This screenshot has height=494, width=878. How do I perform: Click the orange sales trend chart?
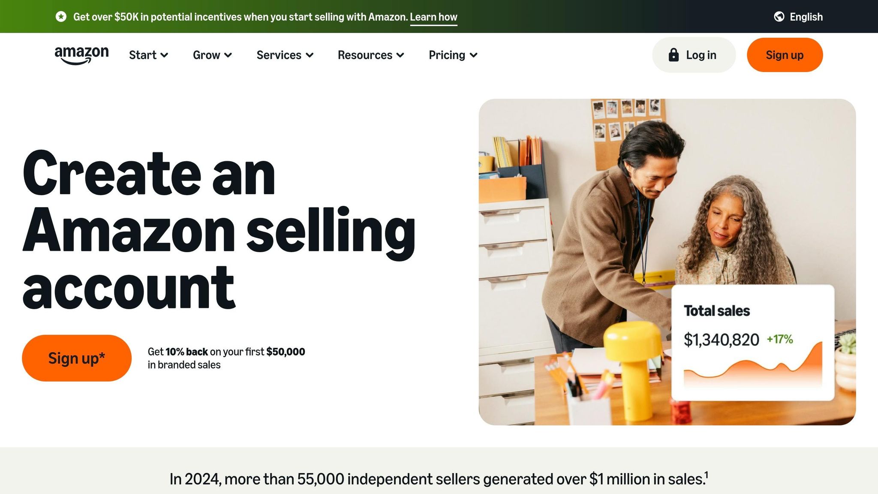753,364
